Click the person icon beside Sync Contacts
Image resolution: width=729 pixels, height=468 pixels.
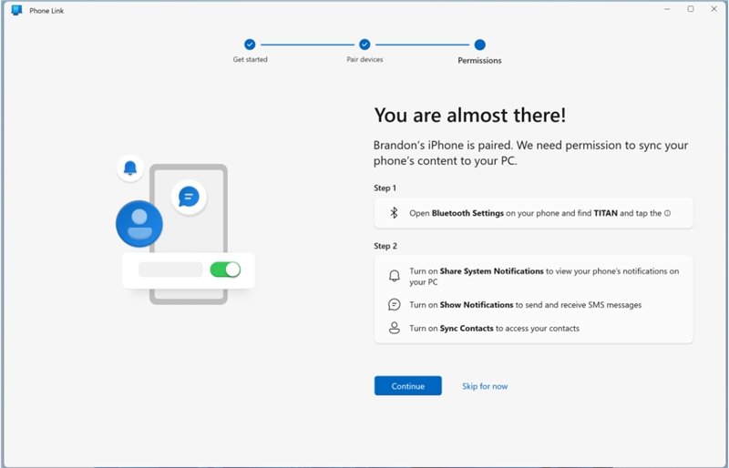[x=394, y=328]
